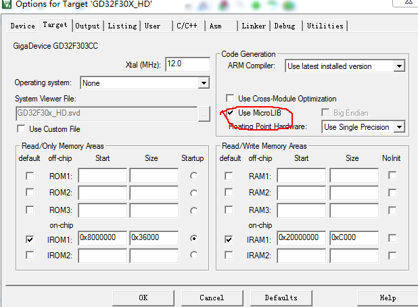418x307 pixels.
Task: Enable Use Cross-Module Optimization
Action: pos(230,98)
